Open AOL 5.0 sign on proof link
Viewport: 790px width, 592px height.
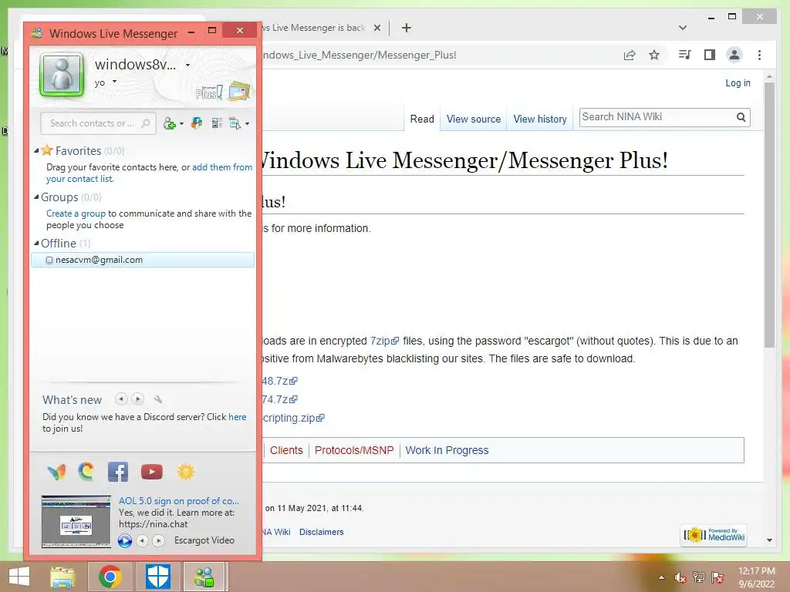click(x=179, y=501)
